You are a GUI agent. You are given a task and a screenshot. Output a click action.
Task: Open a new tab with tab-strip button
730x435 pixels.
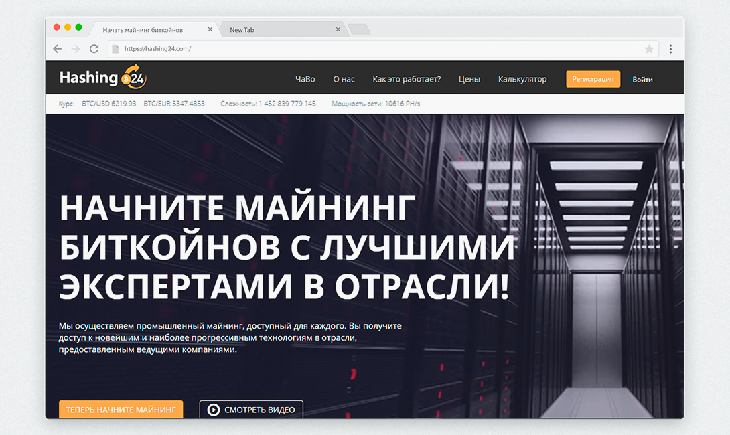(x=359, y=29)
